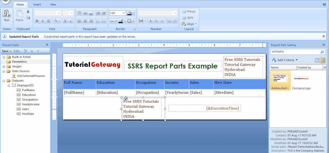Click the Cut scissors icon
Image resolution: width=329 pixels, height=153 pixels.
click(28, 12)
